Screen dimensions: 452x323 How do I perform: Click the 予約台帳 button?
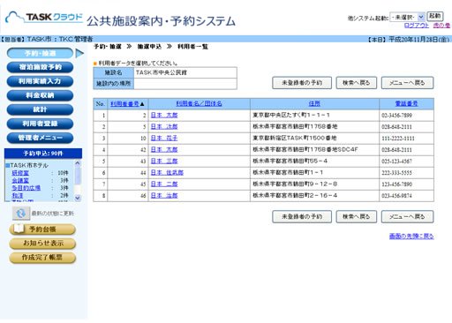click(x=42, y=229)
